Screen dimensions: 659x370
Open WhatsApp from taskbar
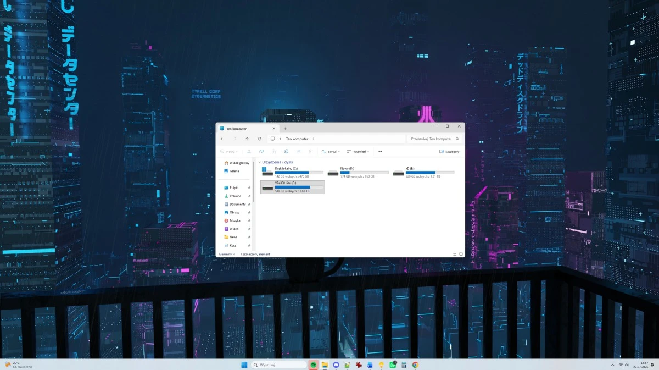pos(393,365)
